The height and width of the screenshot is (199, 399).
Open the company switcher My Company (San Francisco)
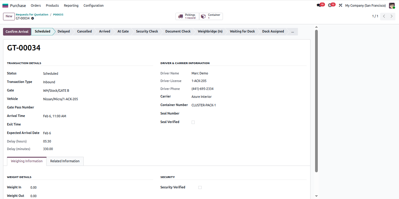[x=365, y=5]
